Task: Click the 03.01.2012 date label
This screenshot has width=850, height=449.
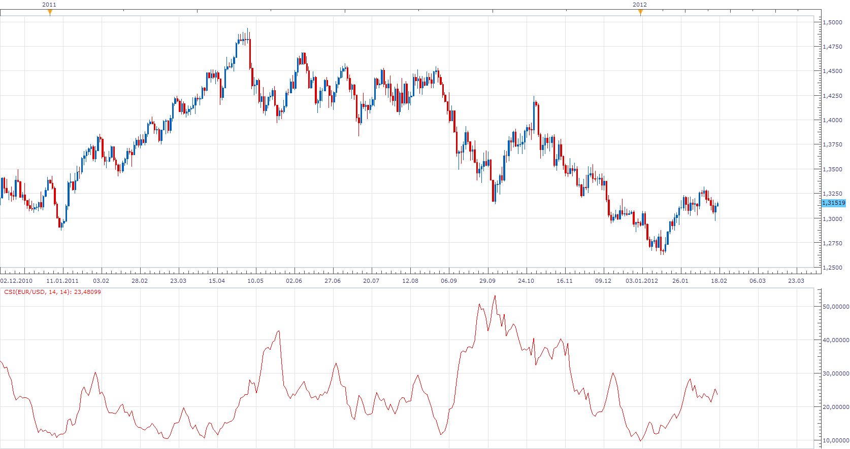Action: (642, 281)
